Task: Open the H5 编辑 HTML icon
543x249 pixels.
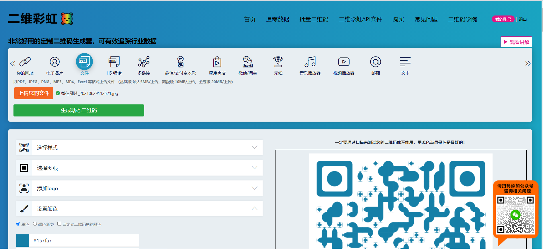Action: point(114,62)
